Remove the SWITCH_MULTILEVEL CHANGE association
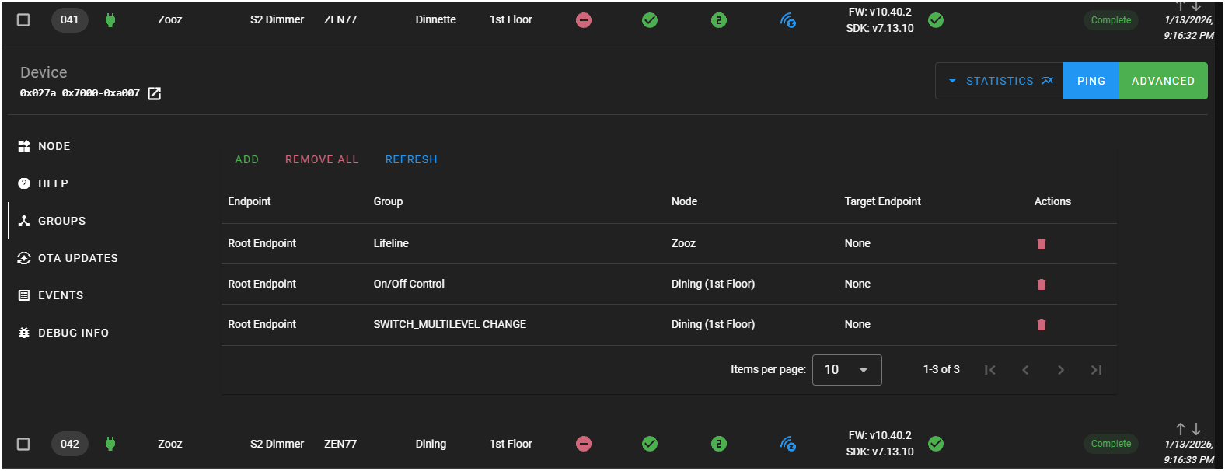Viewport: 1225px width, 471px height. (x=1041, y=325)
